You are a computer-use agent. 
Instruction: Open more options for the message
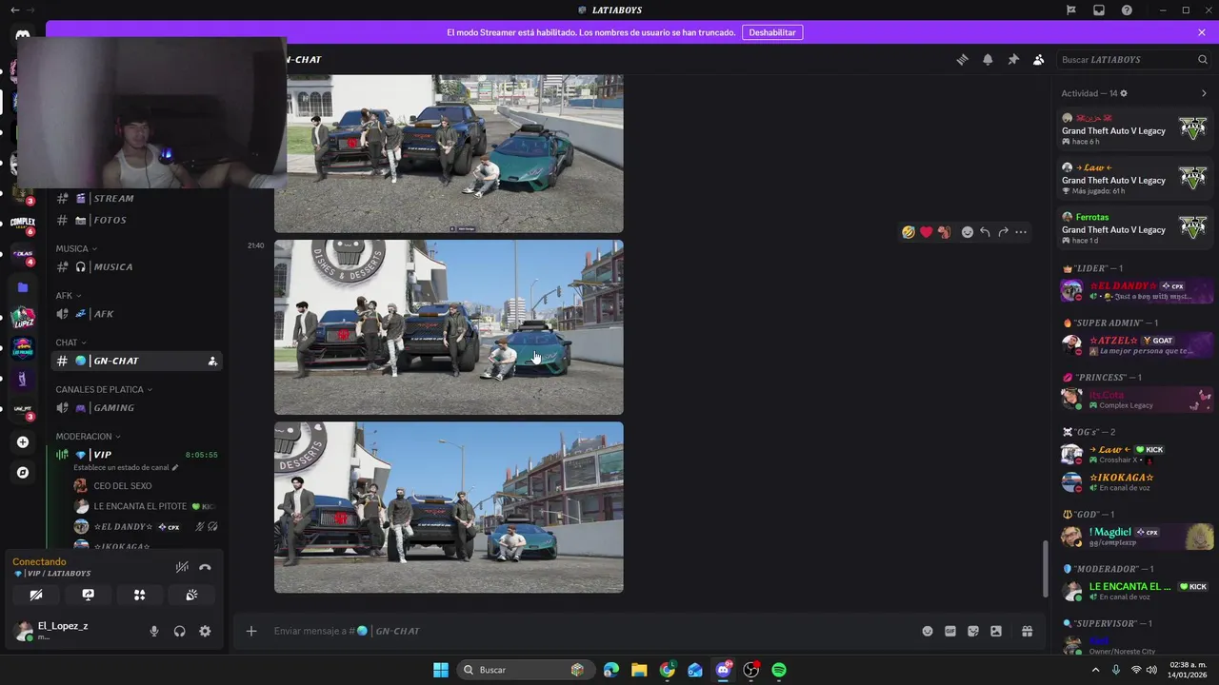[1021, 232]
